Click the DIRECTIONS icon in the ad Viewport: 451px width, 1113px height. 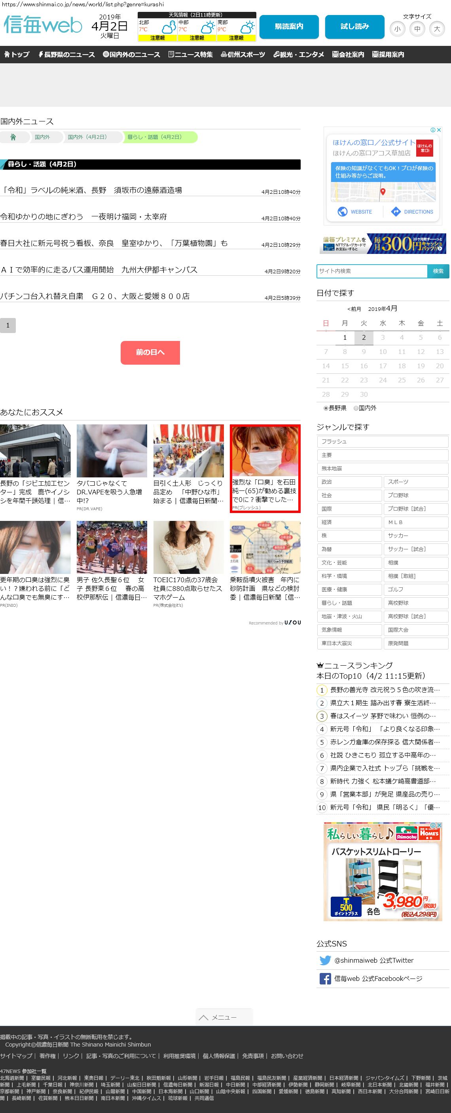pos(395,212)
